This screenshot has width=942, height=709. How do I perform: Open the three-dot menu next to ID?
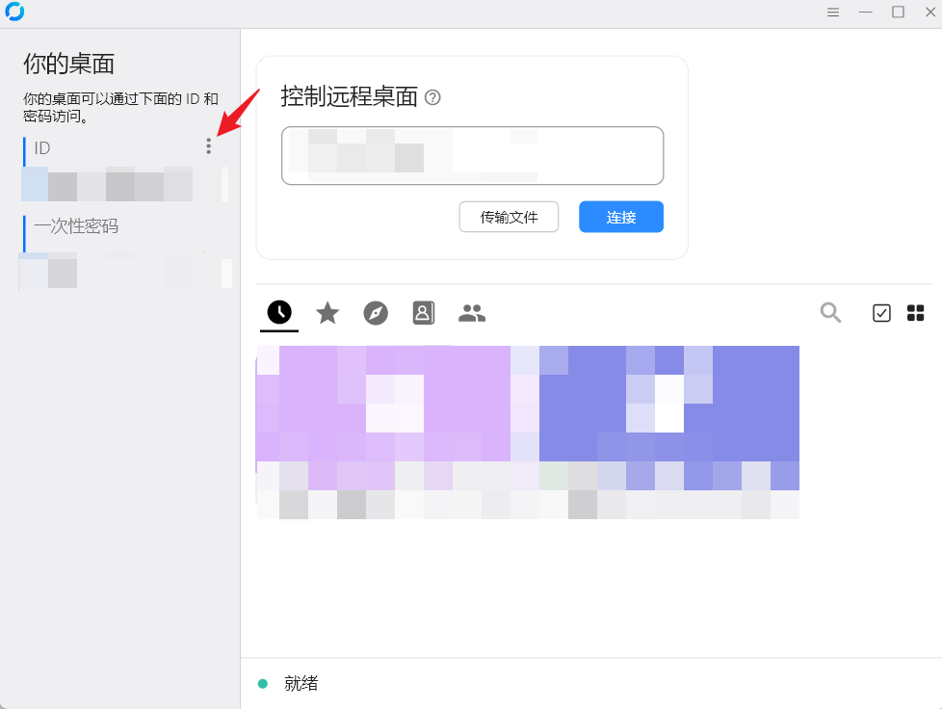[x=209, y=145]
